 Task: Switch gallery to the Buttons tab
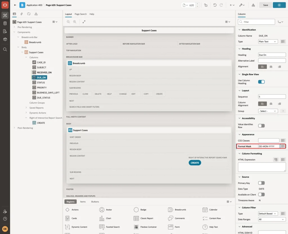[95, 202]
